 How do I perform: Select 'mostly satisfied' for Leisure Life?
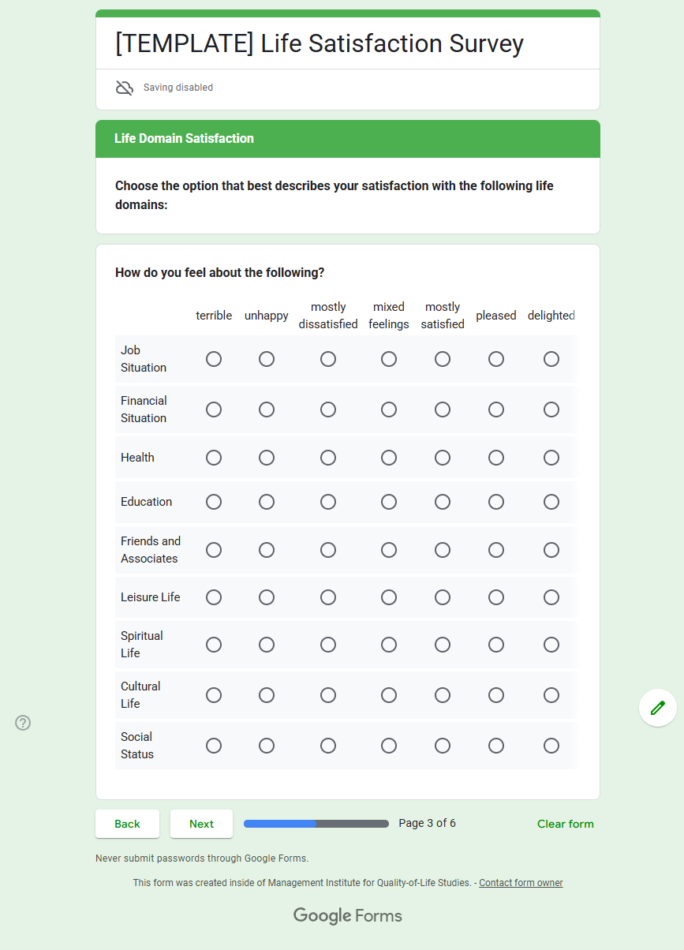click(x=443, y=597)
